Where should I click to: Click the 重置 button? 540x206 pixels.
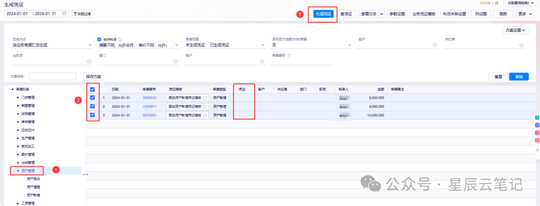[x=498, y=76]
